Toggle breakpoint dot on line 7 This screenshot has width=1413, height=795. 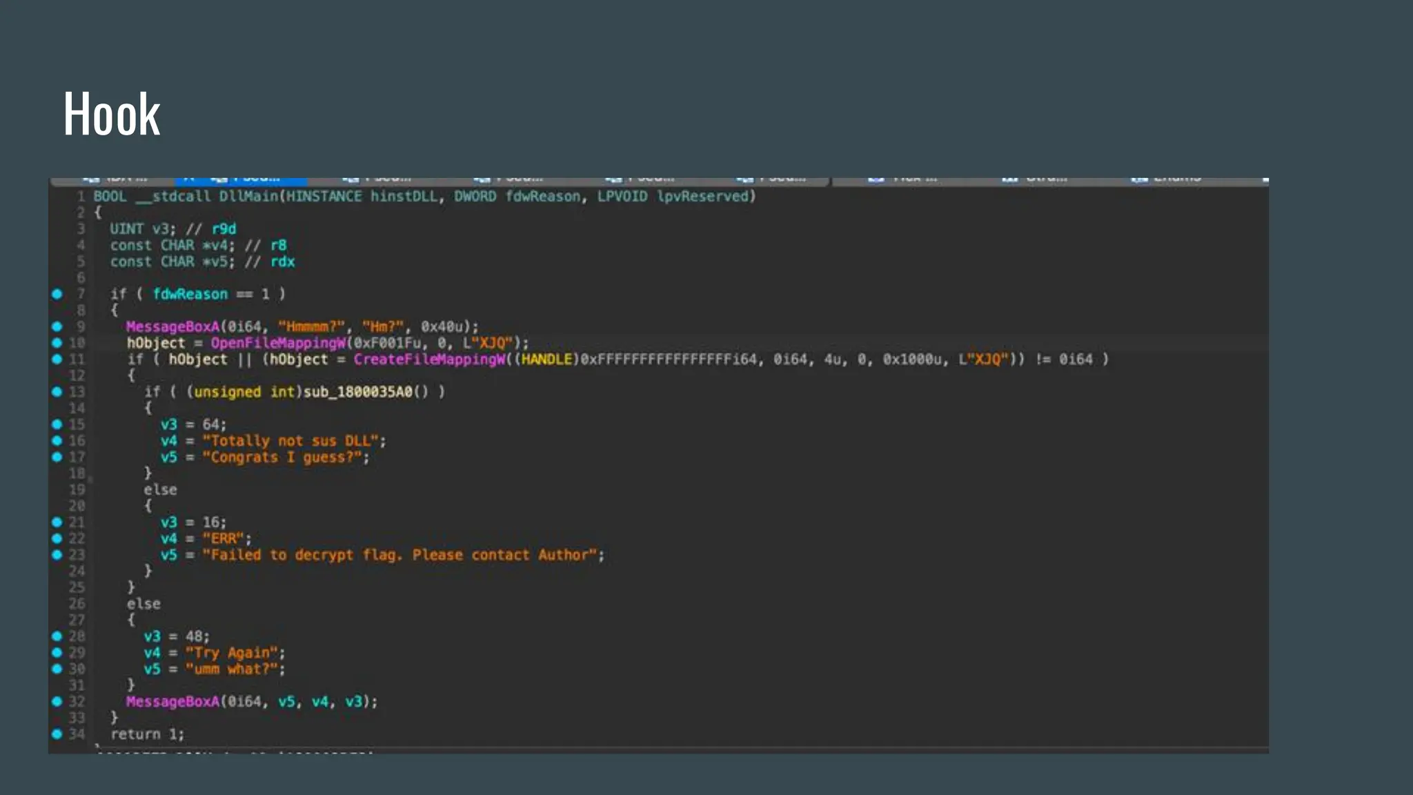tap(57, 294)
